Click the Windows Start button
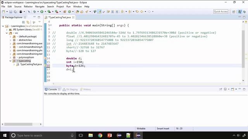 pos(5,136)
